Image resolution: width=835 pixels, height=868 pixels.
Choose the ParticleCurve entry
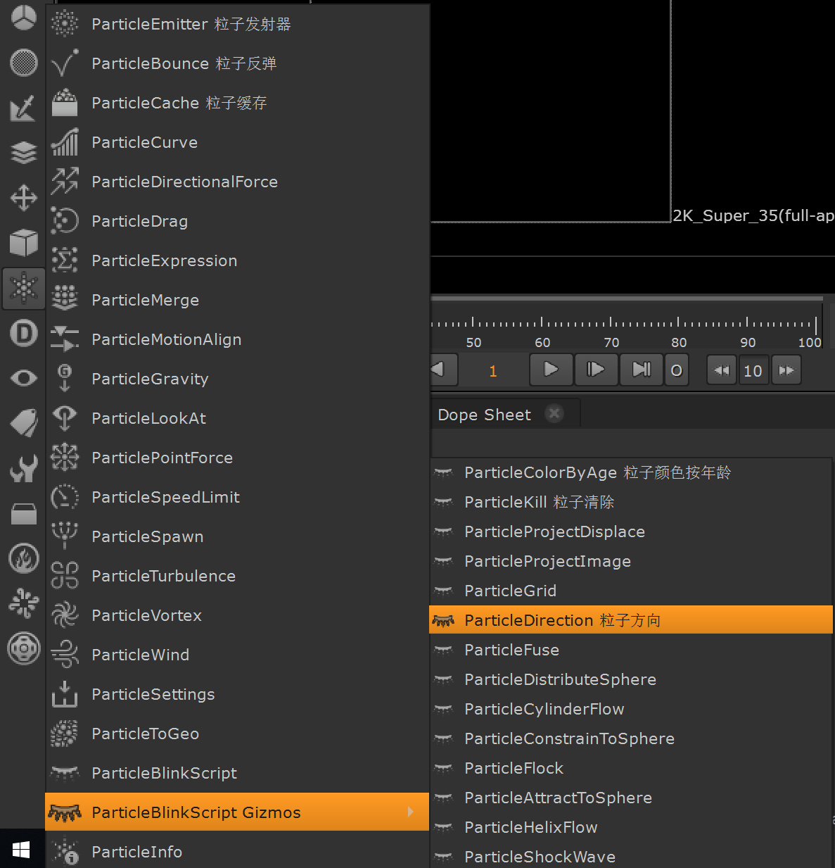(237, 142)
